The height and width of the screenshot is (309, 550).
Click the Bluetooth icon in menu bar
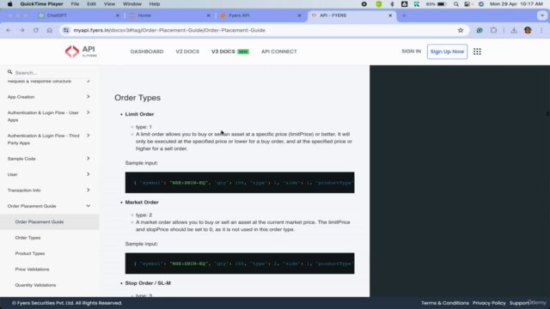pyautogui.click(x=392, y=3)
